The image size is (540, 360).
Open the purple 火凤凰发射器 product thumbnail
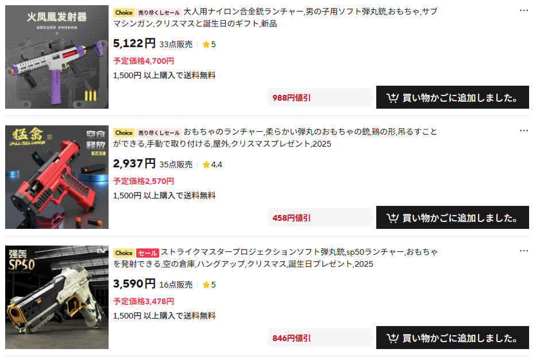pyautogui.click(x=57, y=57)
